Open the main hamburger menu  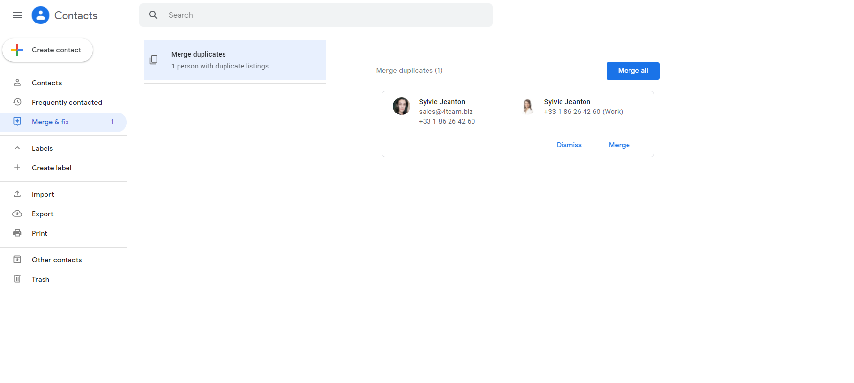17,15
